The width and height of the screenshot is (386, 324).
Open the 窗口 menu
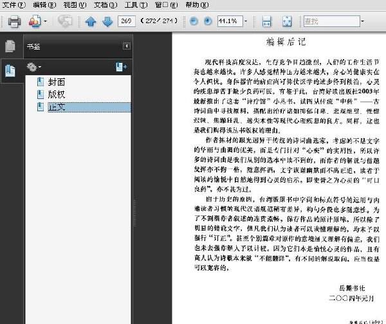167,4
